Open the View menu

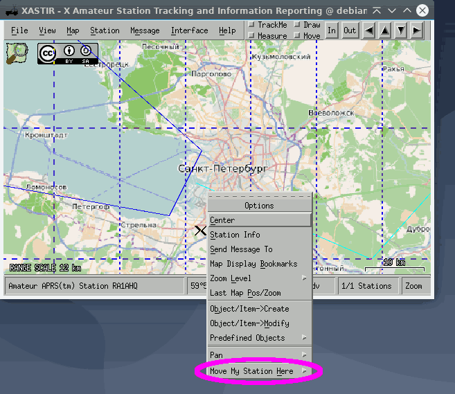47,30
